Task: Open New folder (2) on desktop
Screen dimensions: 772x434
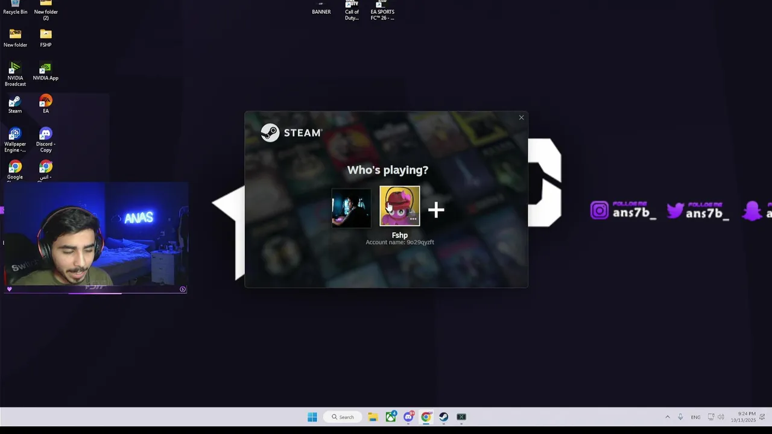Action: coord(46,10)
